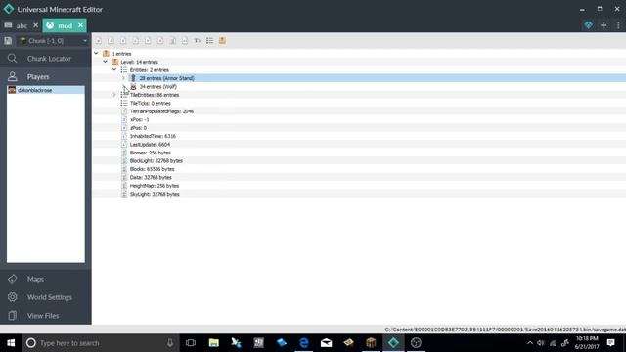Click the list tag toolbar icon
Screen dimensions: 626x352
pos(210,41)
